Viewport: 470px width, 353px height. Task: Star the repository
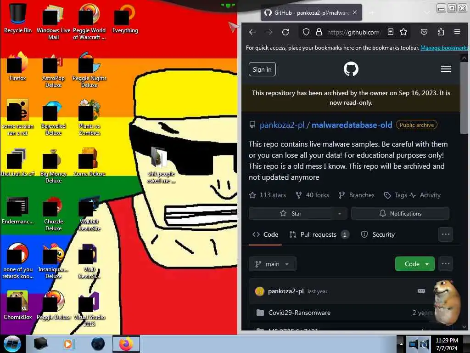[291, 213]
